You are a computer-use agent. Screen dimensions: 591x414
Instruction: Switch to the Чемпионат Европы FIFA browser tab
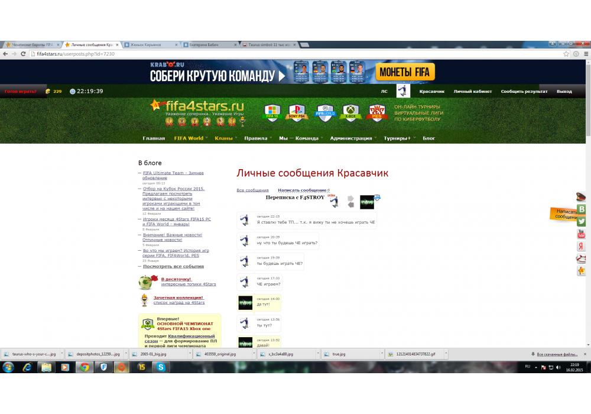pyautogui.click(x=32, y=44)
